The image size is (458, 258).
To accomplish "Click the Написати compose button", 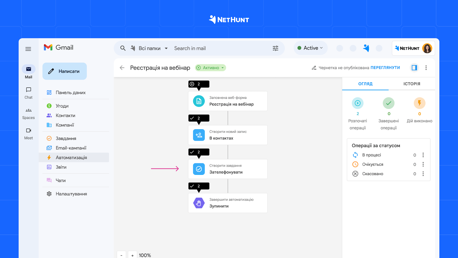I will pos(65,71).
